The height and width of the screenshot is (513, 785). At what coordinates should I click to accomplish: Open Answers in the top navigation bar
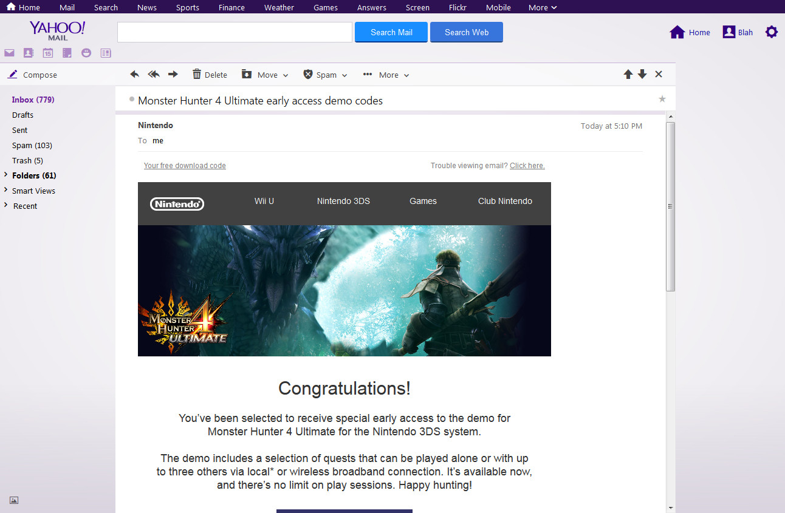(372, 7)
